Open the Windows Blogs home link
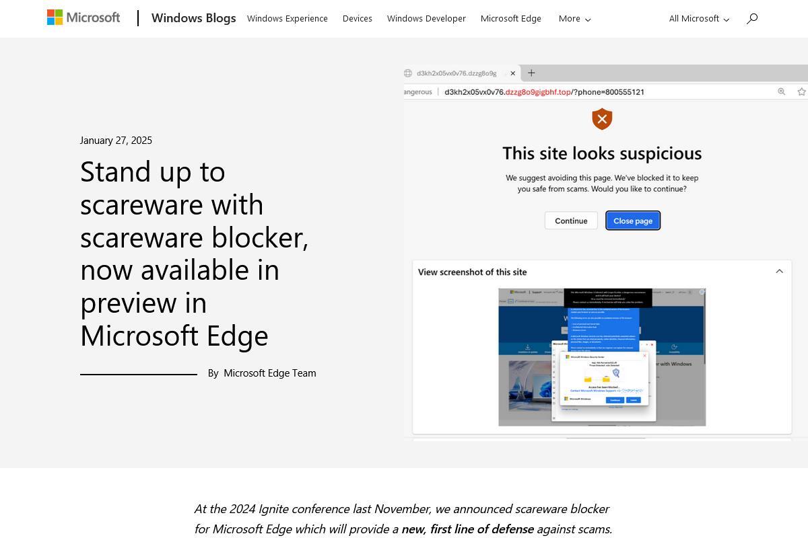808x538 pixels. pyautogui.click(x=194, y=18)
